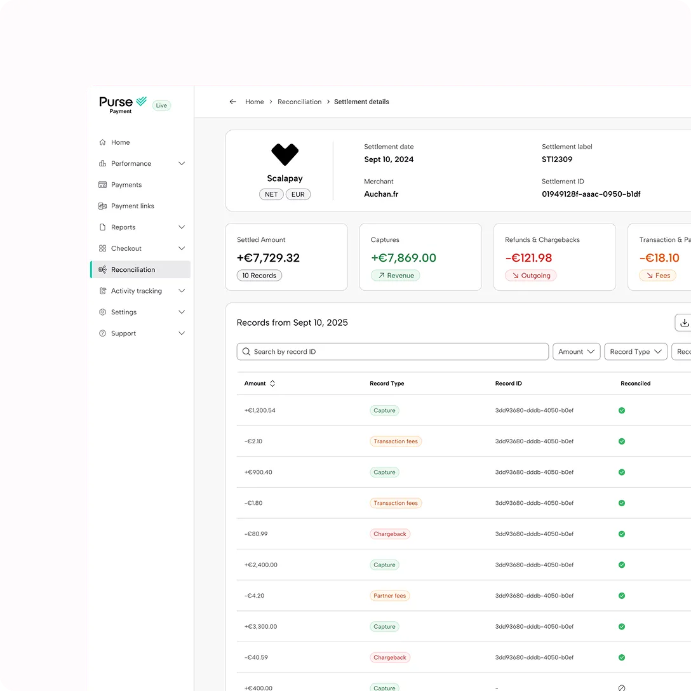
Task: Click Record Type column header
Action: [x=387, y=384]
